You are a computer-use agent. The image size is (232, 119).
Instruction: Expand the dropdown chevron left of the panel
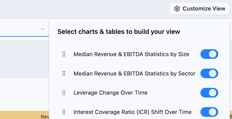pyautogui.click(x=43, y=29)
